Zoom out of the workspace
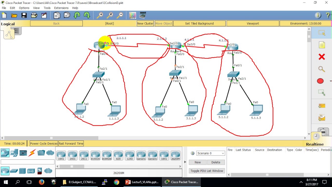This screenshot has height=187, width=332. pyautogui.click(x=120, y=16)
